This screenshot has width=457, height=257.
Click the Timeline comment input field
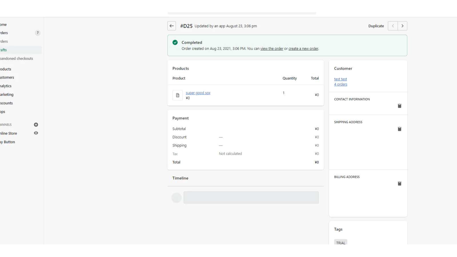(251, 198)
